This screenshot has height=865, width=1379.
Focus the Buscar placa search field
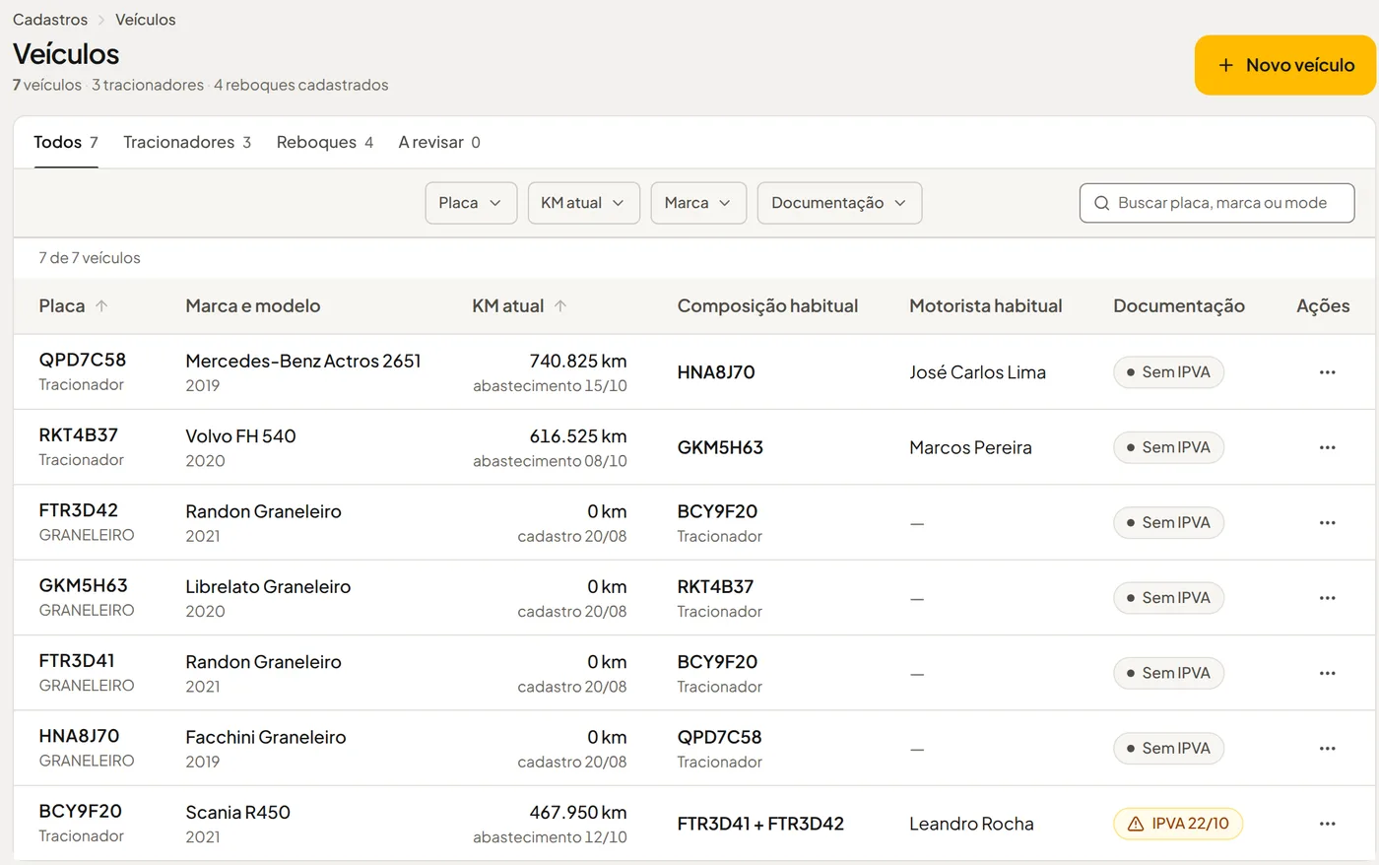coord(1216,203)
